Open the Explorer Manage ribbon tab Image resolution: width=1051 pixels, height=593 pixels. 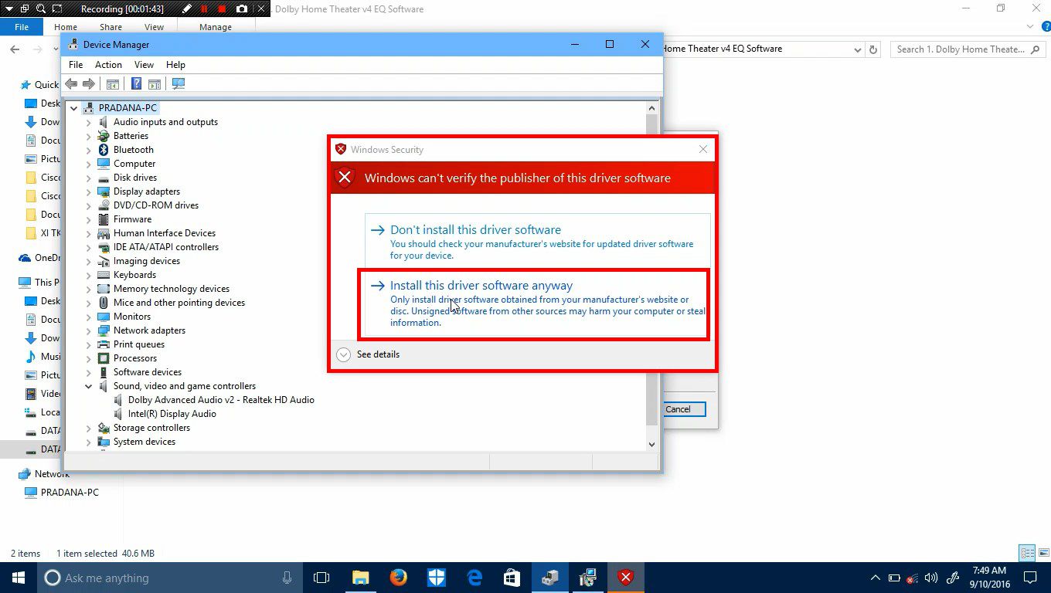click(216, 27)
